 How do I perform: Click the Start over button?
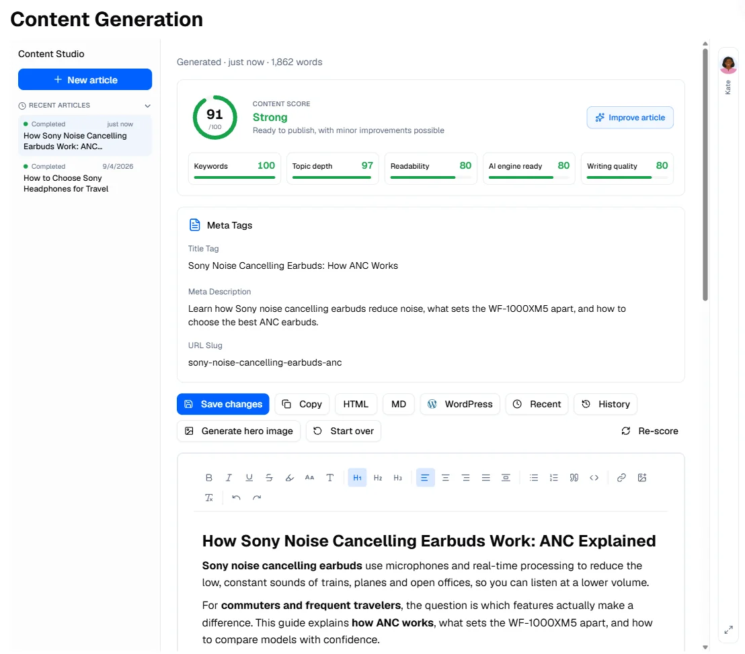tap(344, 431)
